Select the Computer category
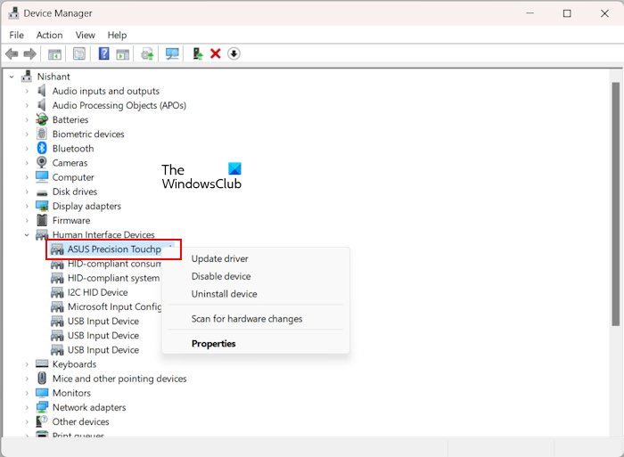The width and height of the screenshot is (624, 457). point(73,177)
